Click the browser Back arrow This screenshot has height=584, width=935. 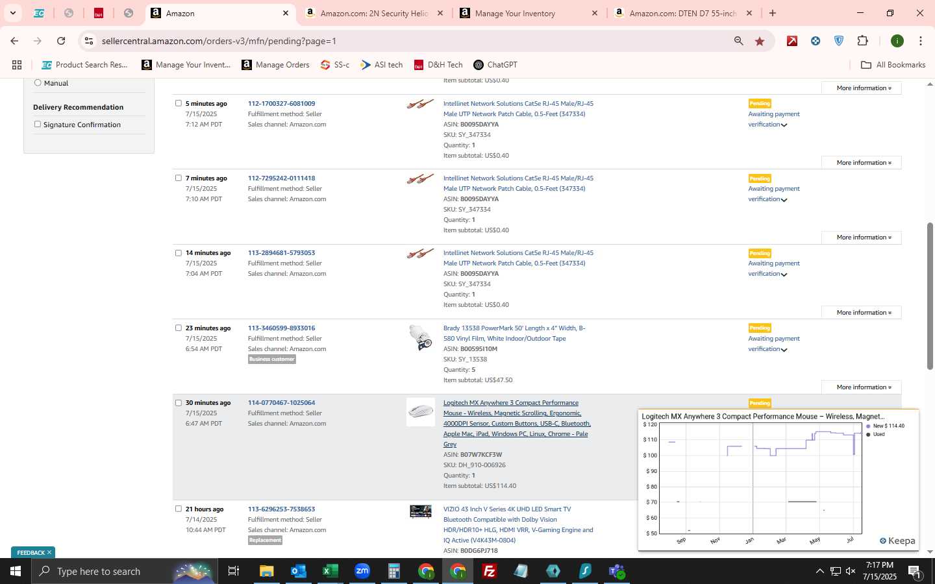click(14, 41)
